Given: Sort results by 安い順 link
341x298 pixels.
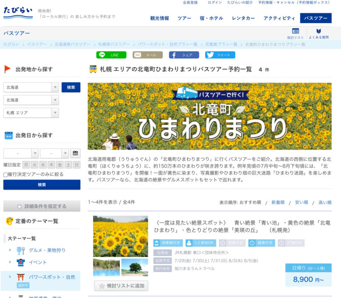Looking at the screenshot, I should click(x=301, y=202).
